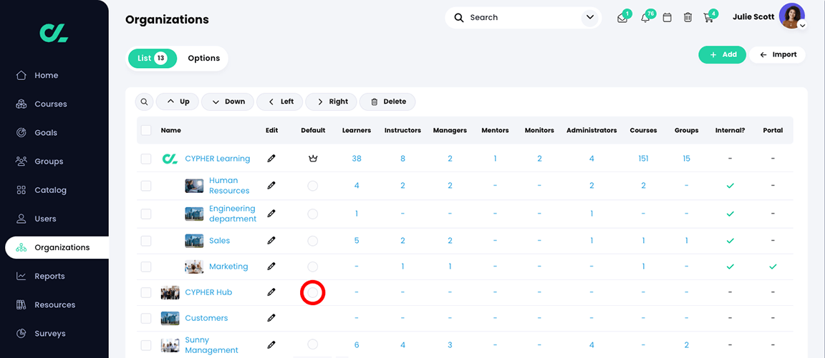This screenshot has height=358, width=825.
Task: Go to Users in sidebar
Action: point(45,219)
